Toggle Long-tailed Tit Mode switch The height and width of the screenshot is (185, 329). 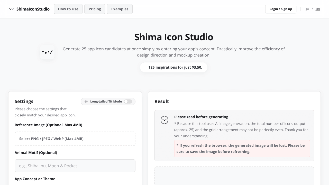coord(128,101)
